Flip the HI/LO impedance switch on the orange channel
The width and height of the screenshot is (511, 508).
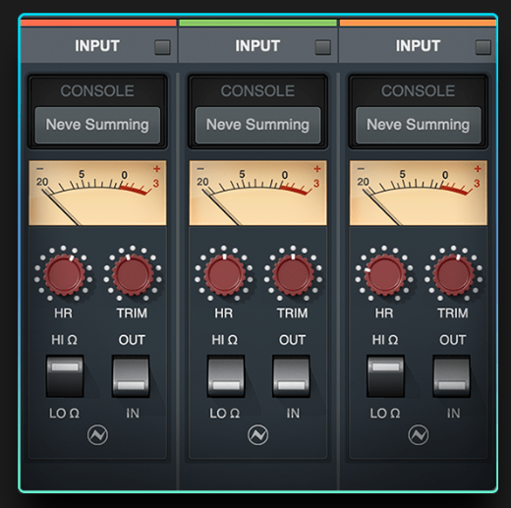click(385, 376)
